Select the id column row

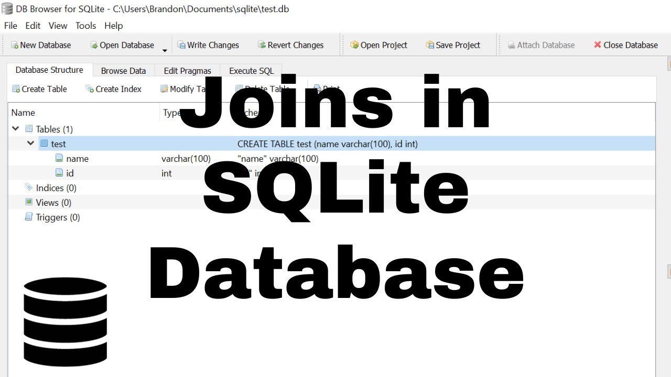[332, 173]
